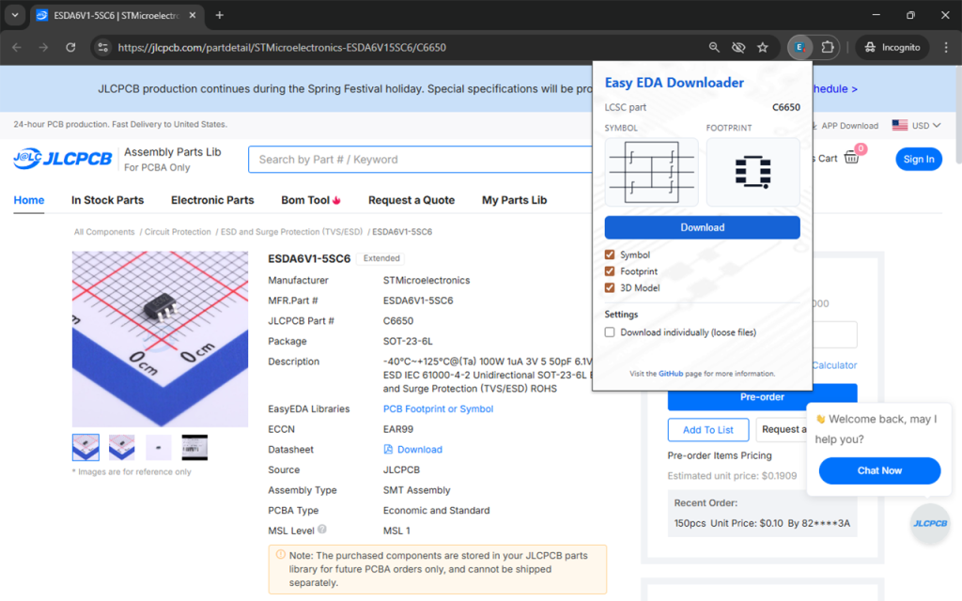962x601 pixels.
Task: Click the Easy EDA Downloader extension icon
Action: point(799,47)
